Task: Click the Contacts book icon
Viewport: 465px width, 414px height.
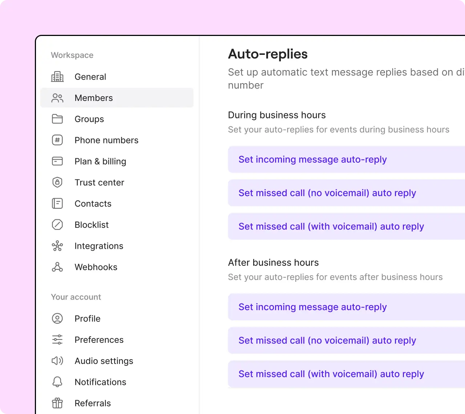Action: (x=57, y=203)
